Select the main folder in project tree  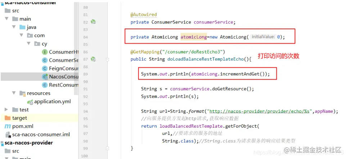25,19
